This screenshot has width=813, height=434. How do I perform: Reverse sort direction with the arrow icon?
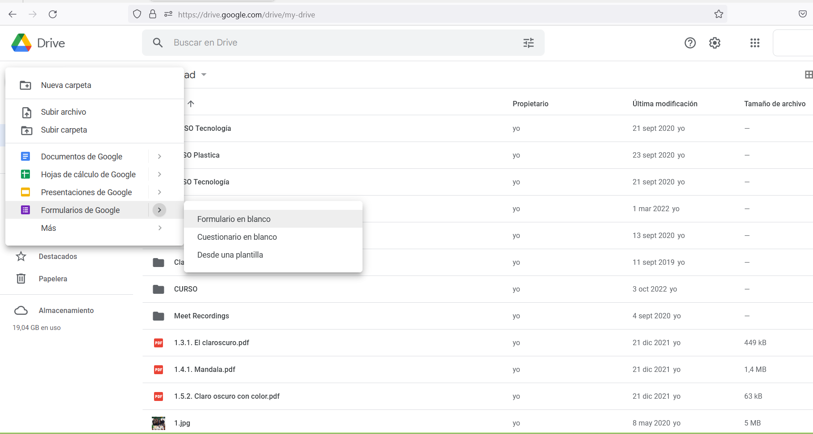[x=191, y=104]
